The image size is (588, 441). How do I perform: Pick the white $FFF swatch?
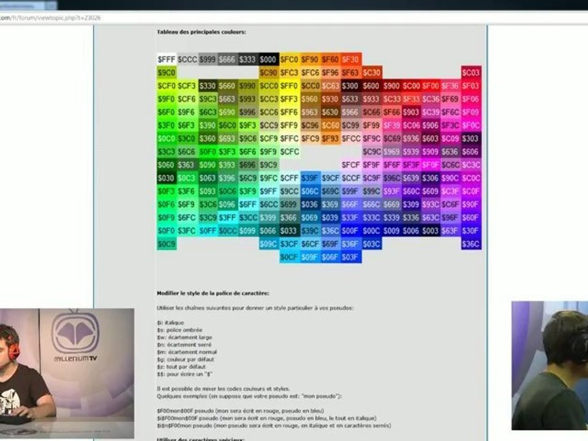pyautogui.click(x=167, y=59)
